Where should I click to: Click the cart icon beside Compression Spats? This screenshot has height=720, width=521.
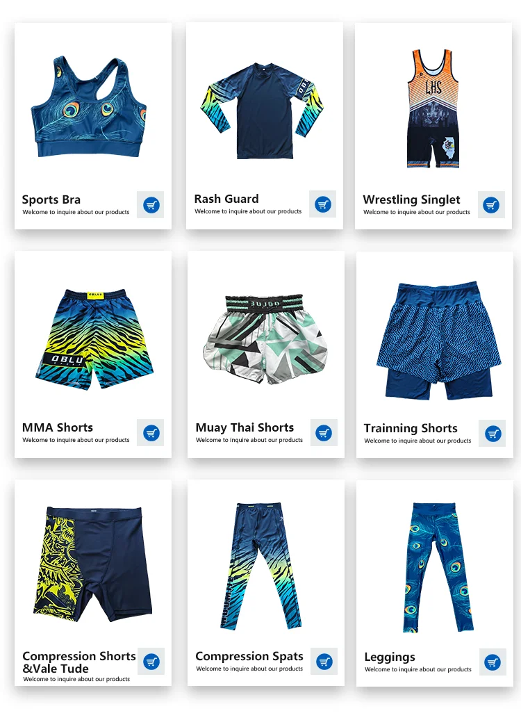click(x=324, y=661)
